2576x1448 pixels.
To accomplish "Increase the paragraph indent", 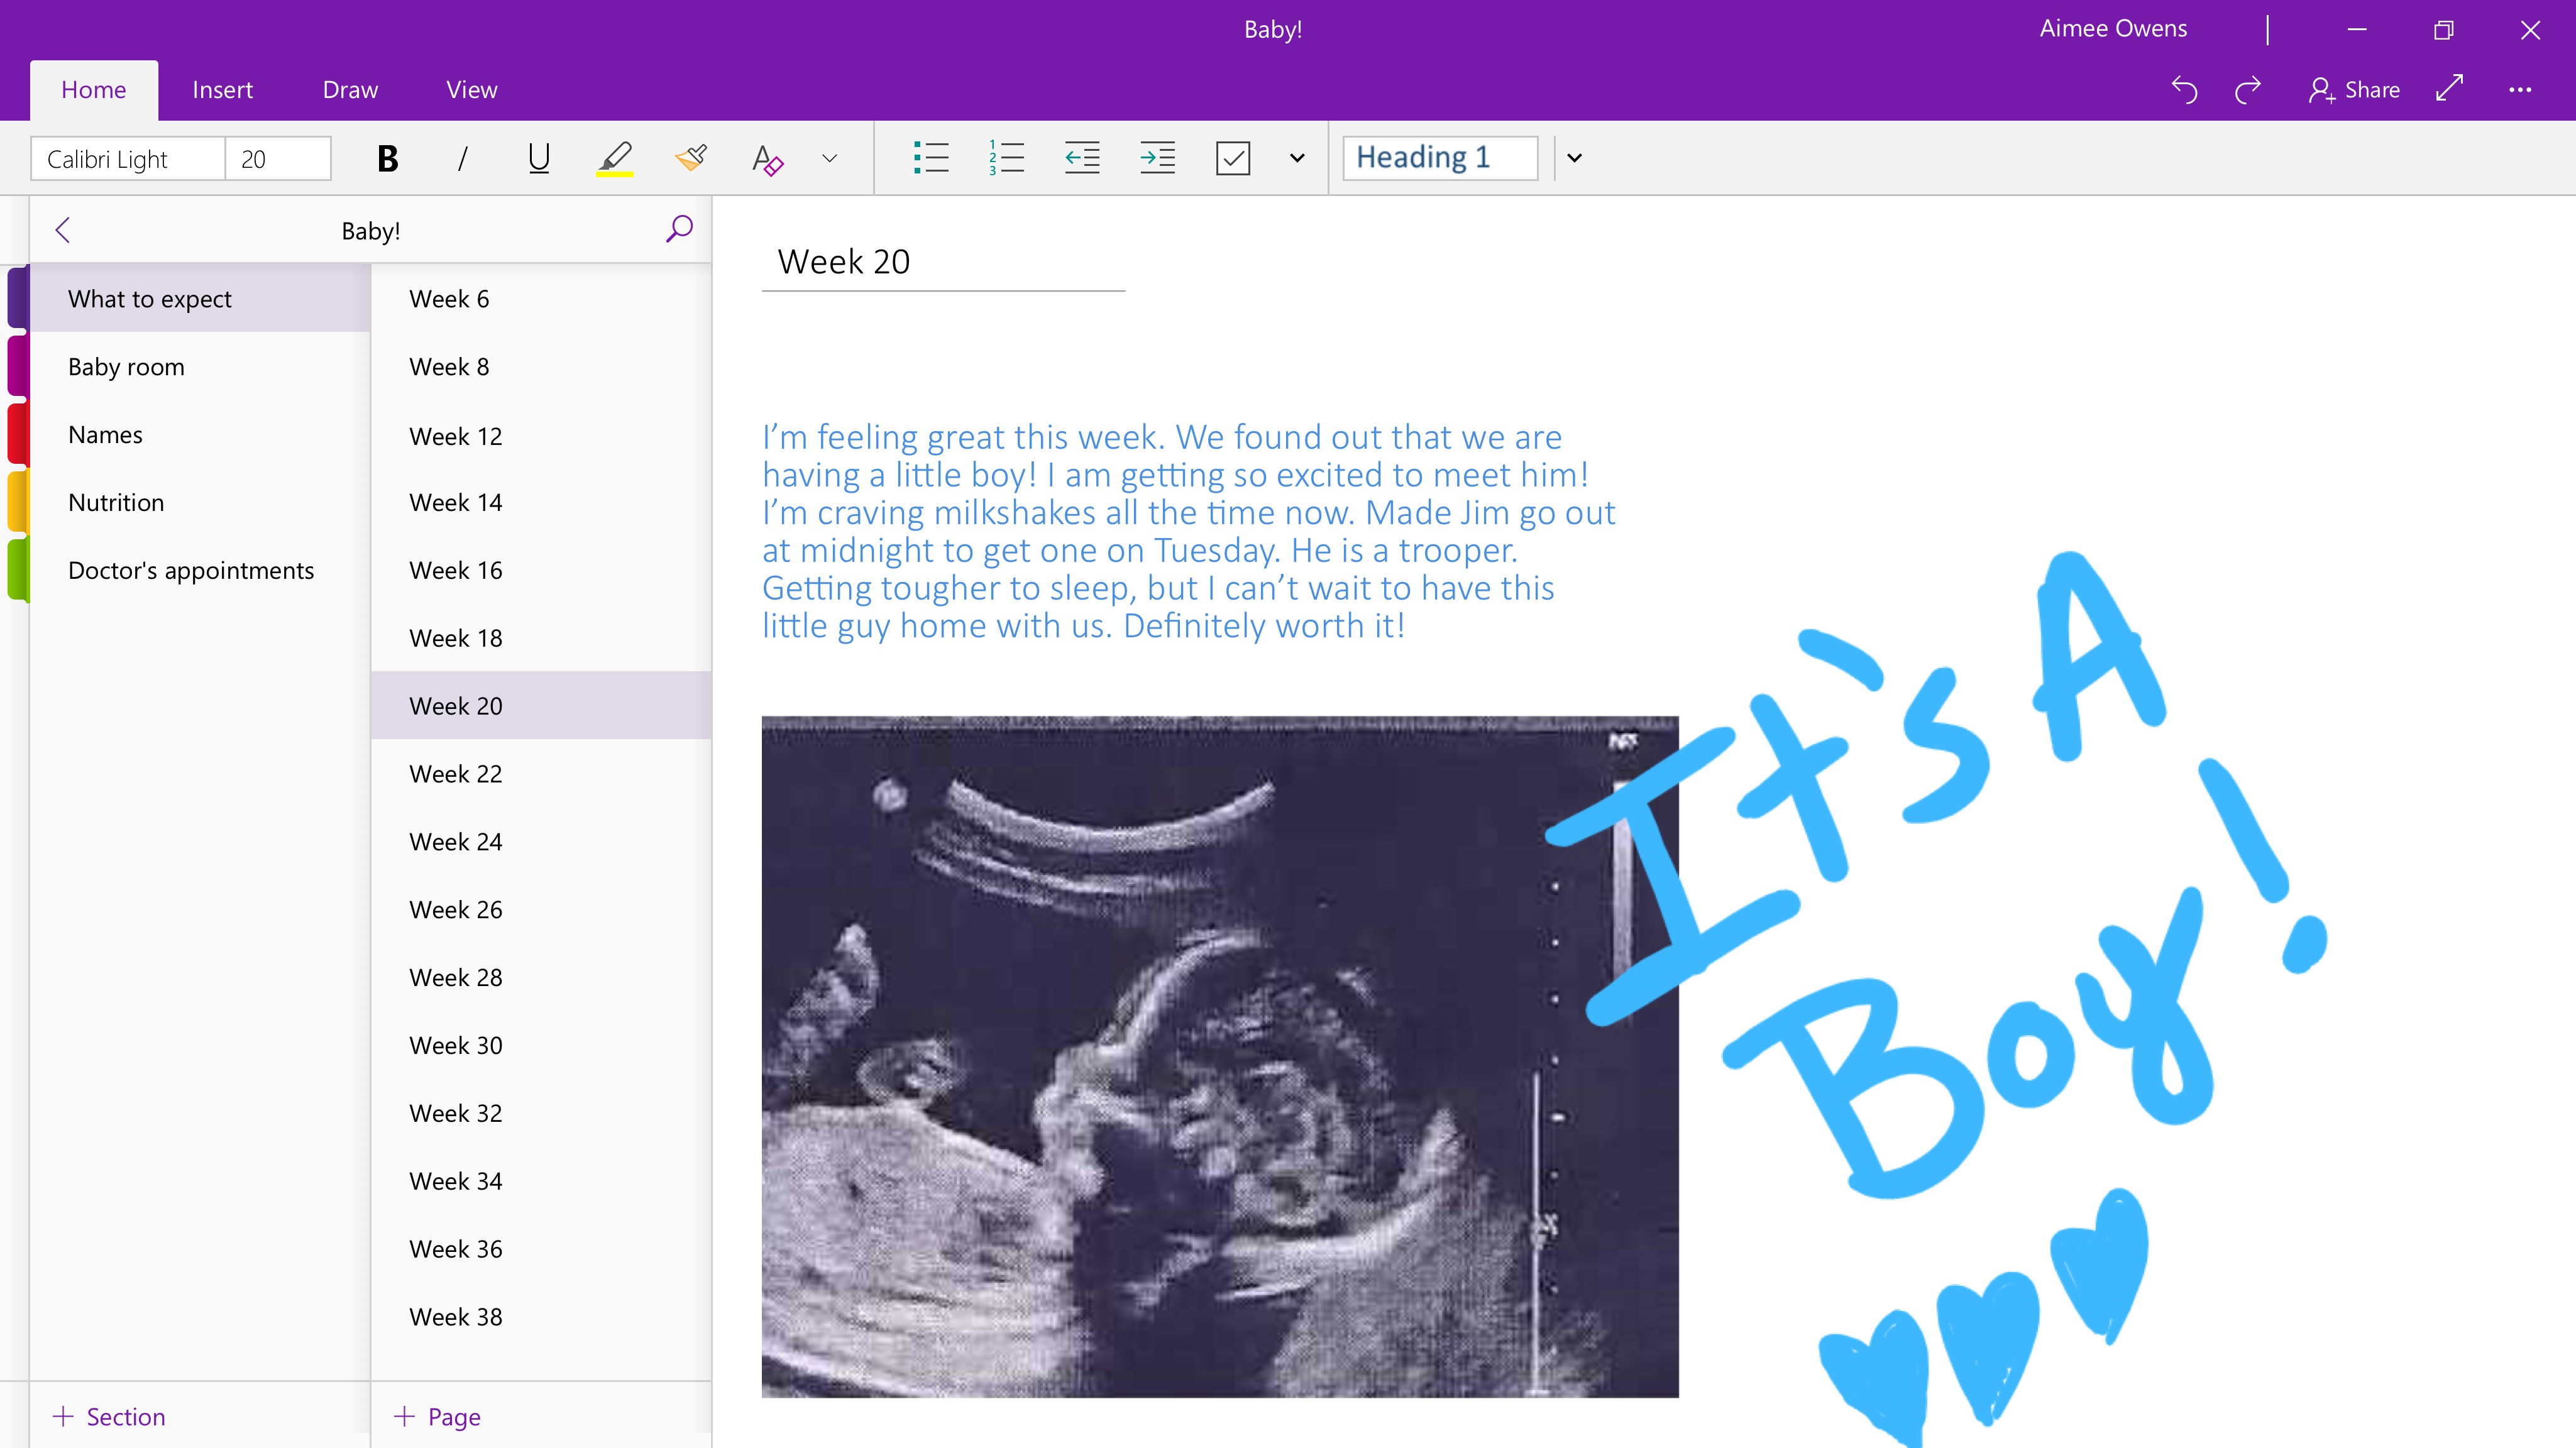I will 1157,158.
